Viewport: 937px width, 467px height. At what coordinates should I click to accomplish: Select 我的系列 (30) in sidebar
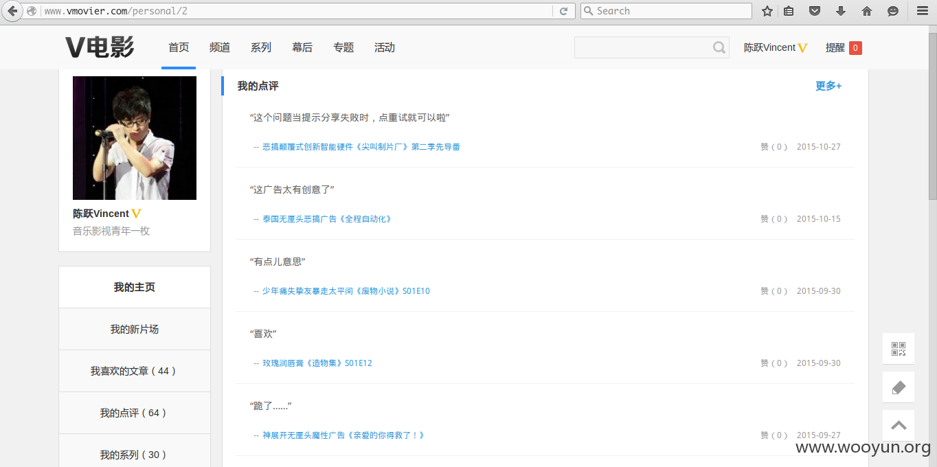[x=135, y=451]
